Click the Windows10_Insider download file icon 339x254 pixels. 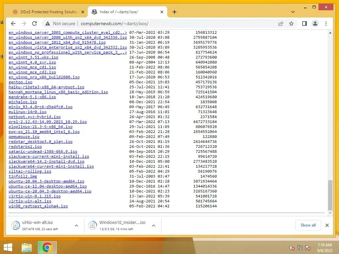coord(93,226)
